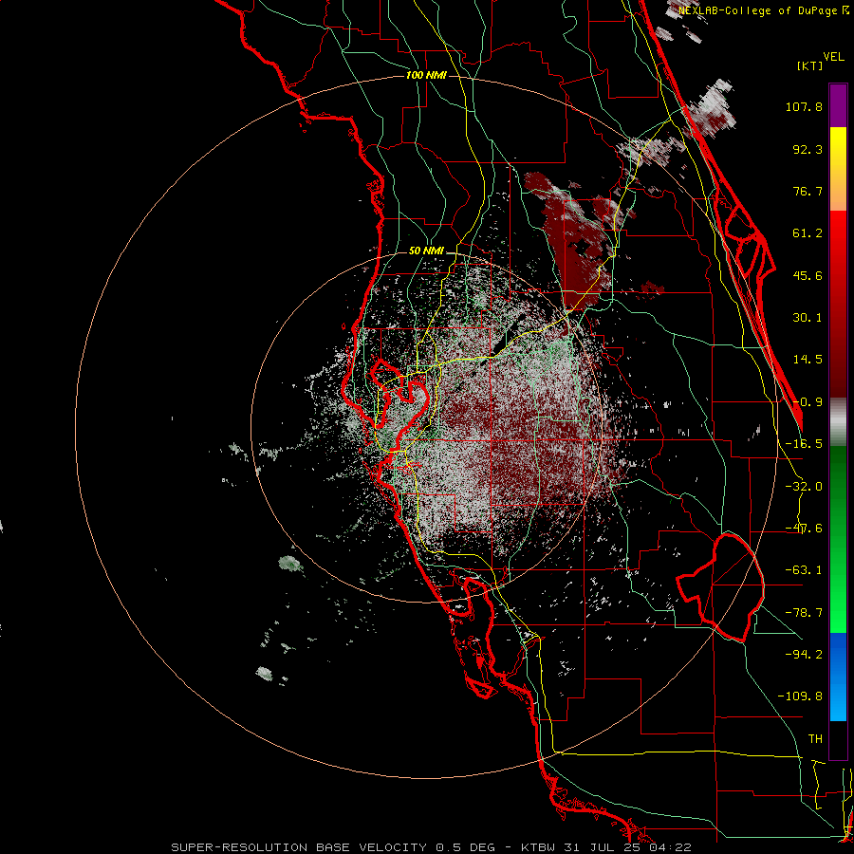Viewport: 854px width, 854px height.
Task: Click the VEL legend title
Action: (834, 57)
